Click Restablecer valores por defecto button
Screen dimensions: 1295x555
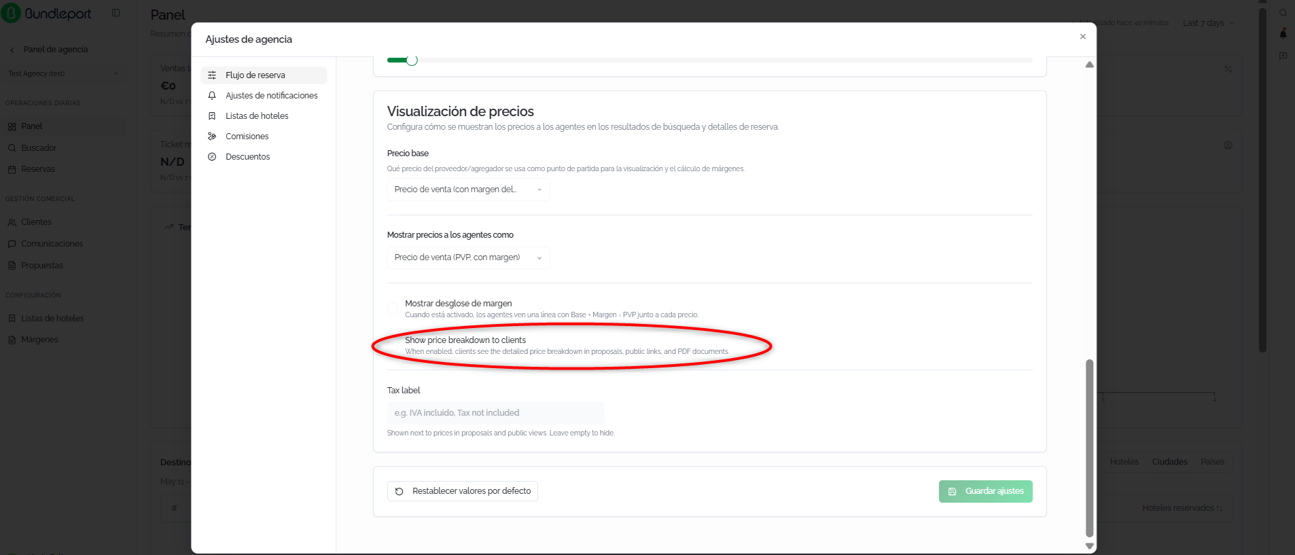pyautogui.click(x=463, y=491)
